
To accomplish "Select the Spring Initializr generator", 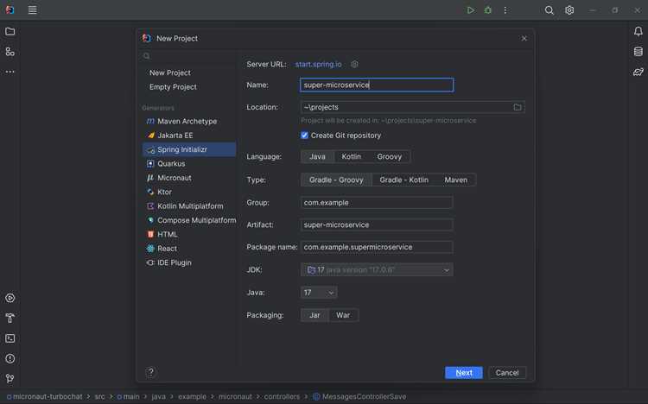I will click(x=189, y=149).
